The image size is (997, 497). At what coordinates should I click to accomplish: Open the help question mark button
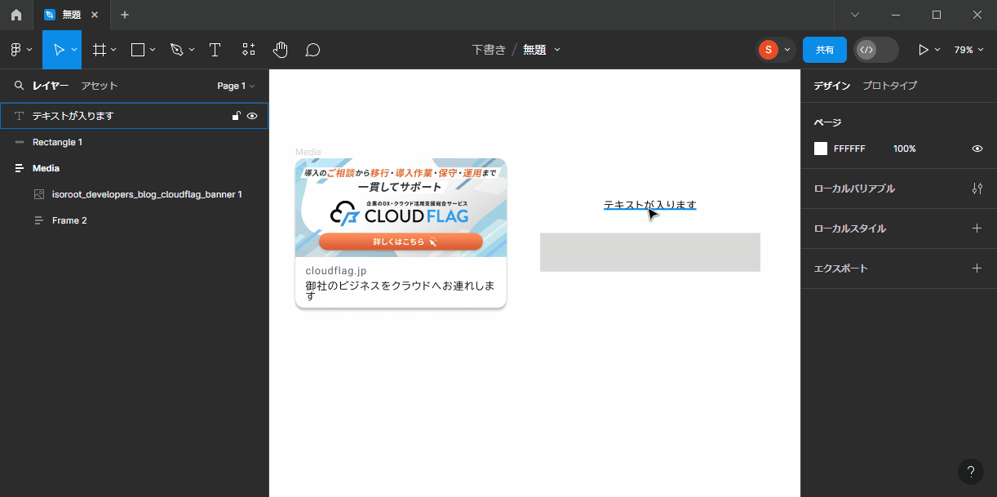[x=970, y=472]
